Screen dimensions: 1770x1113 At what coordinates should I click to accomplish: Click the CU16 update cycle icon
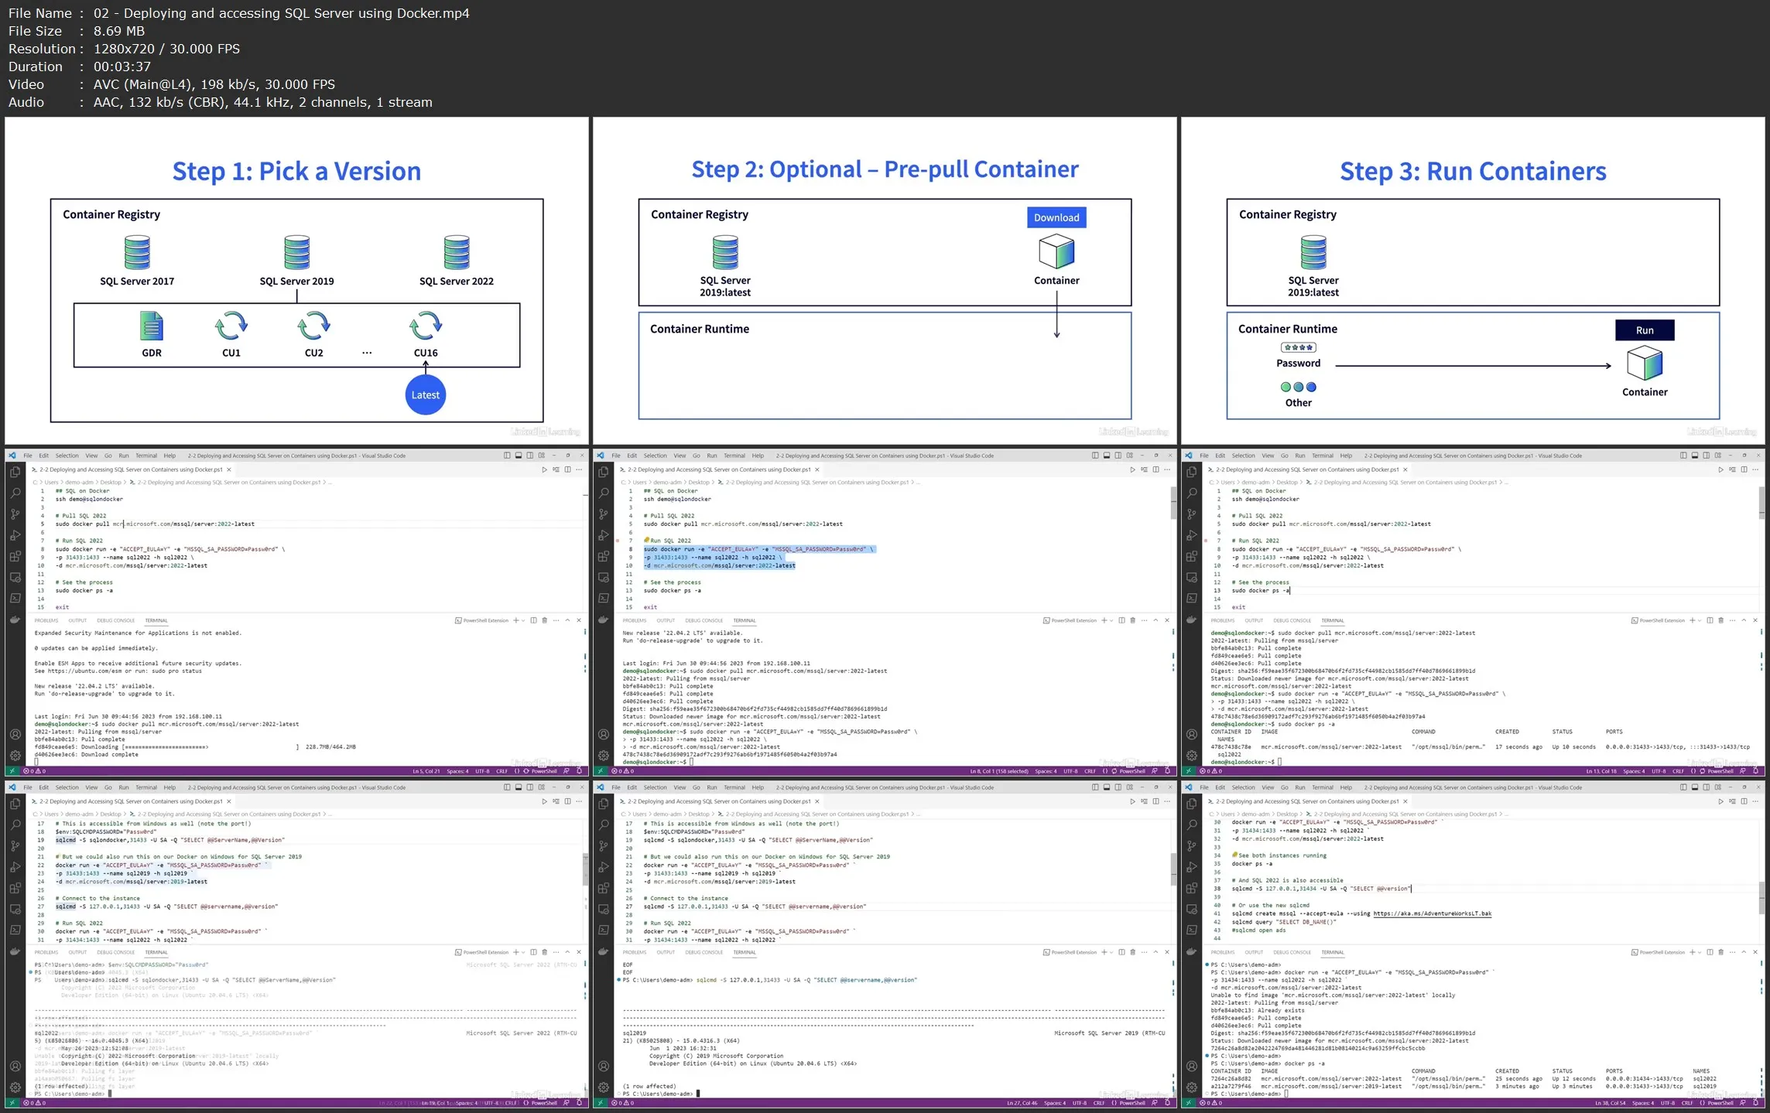coord(426,326)
